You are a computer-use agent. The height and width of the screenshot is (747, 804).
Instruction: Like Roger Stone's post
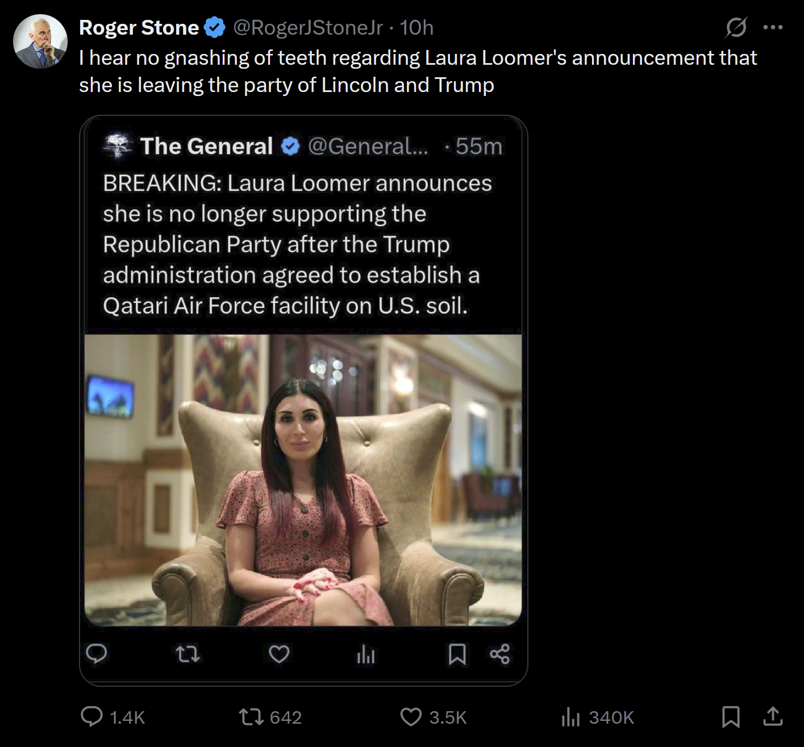(411, 717)
